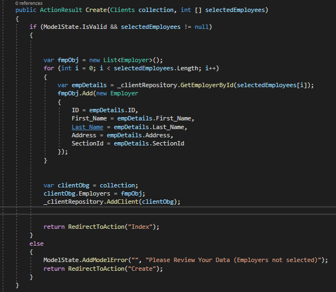The image size is (336, 292).
Task: Click the 'fmpObj' variable declaration
Action: [68, 60]
